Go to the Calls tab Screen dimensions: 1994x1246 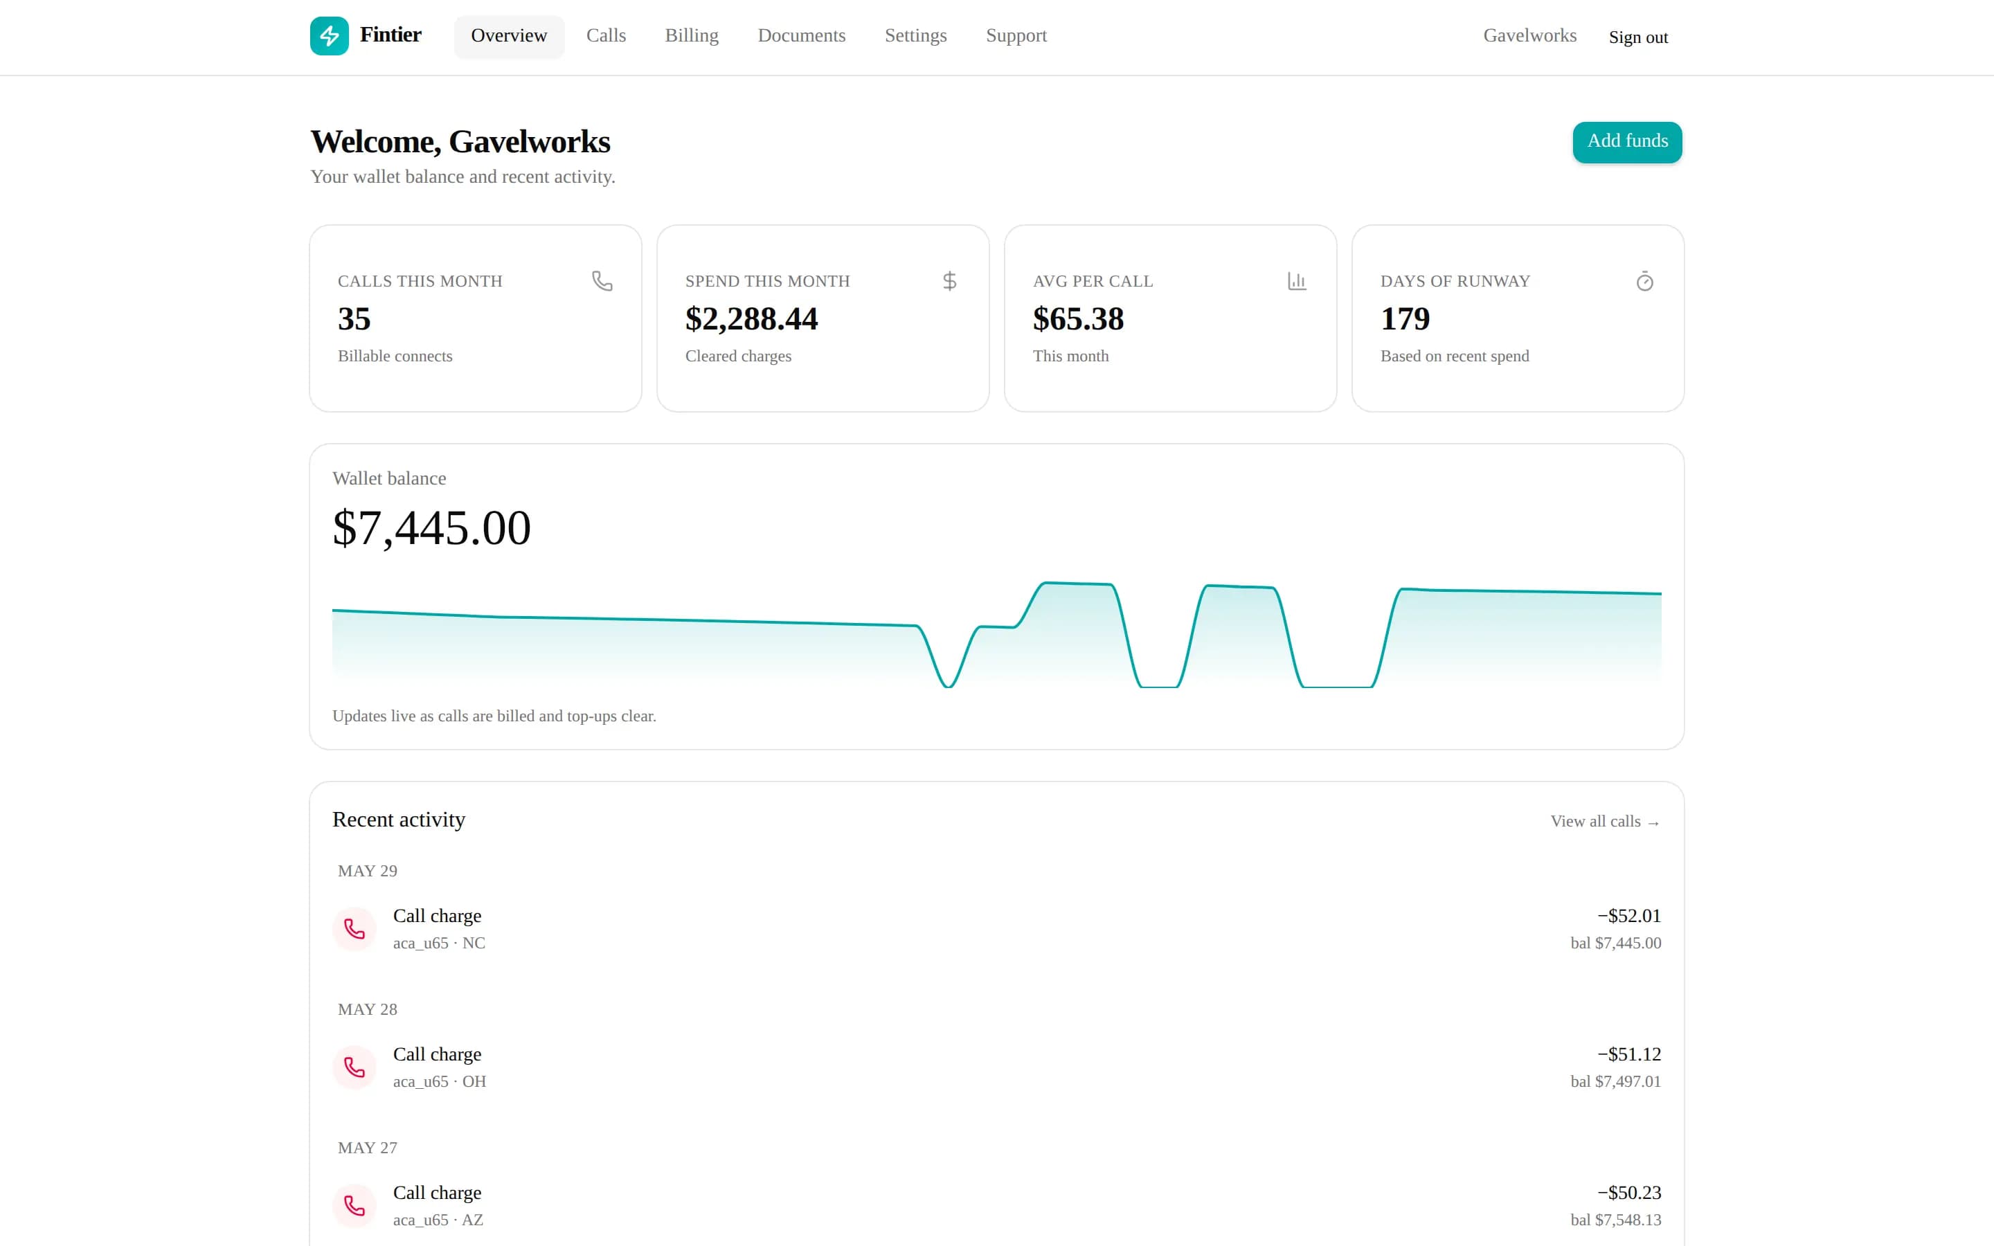[x=607, y=36]
